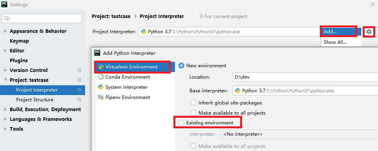378x151 pixels.
Task: Select Project Interpreter in settings tree
Action: tap(43, 90)
